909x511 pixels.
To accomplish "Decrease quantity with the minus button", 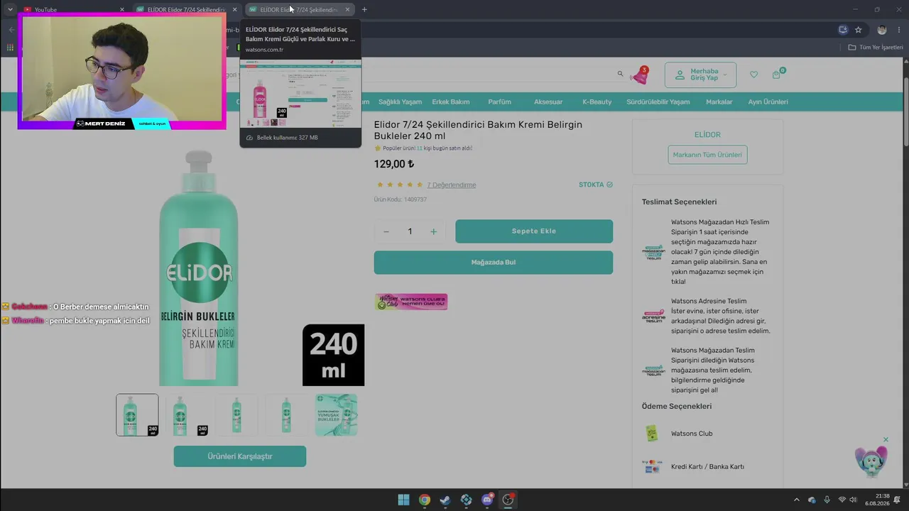I will coord(386,231).
